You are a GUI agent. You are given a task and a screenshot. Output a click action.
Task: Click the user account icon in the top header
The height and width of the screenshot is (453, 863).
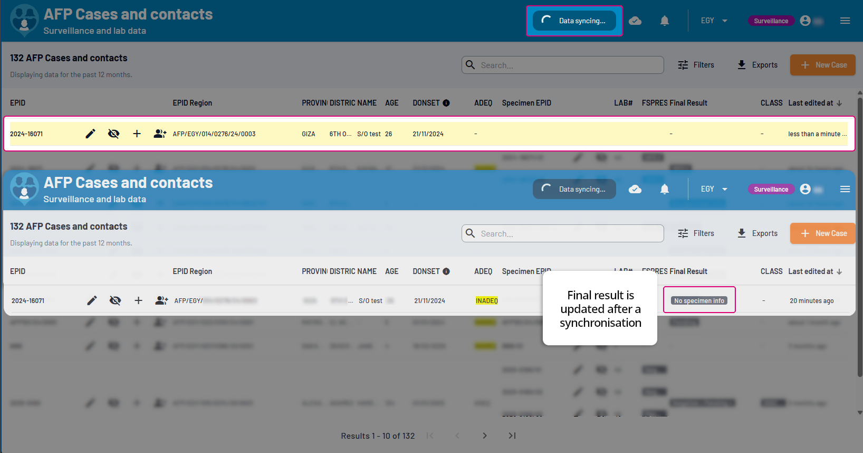(x=805, y=21)
